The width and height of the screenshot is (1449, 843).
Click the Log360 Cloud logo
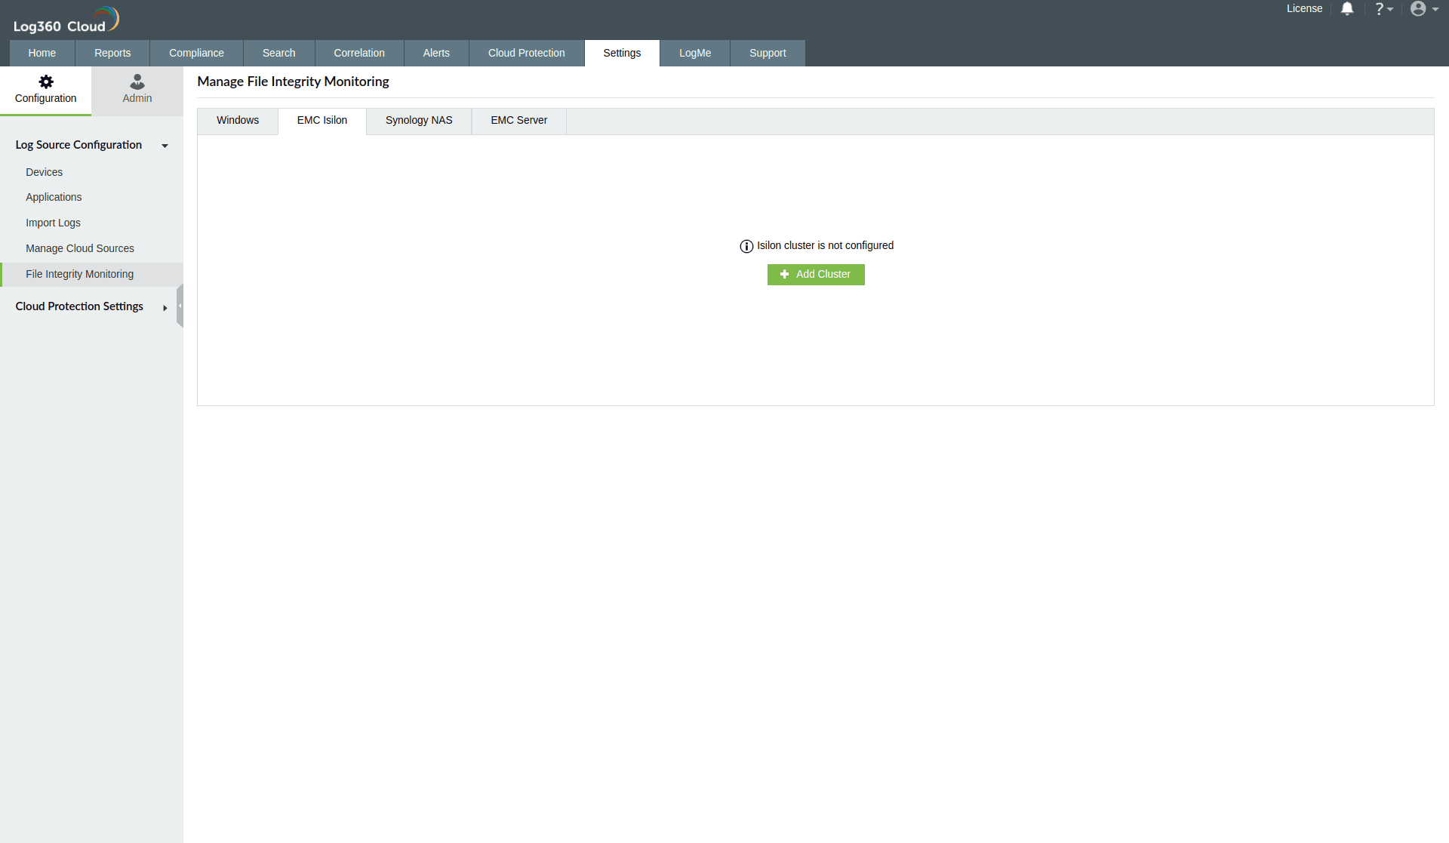click(x=66, y=19)
